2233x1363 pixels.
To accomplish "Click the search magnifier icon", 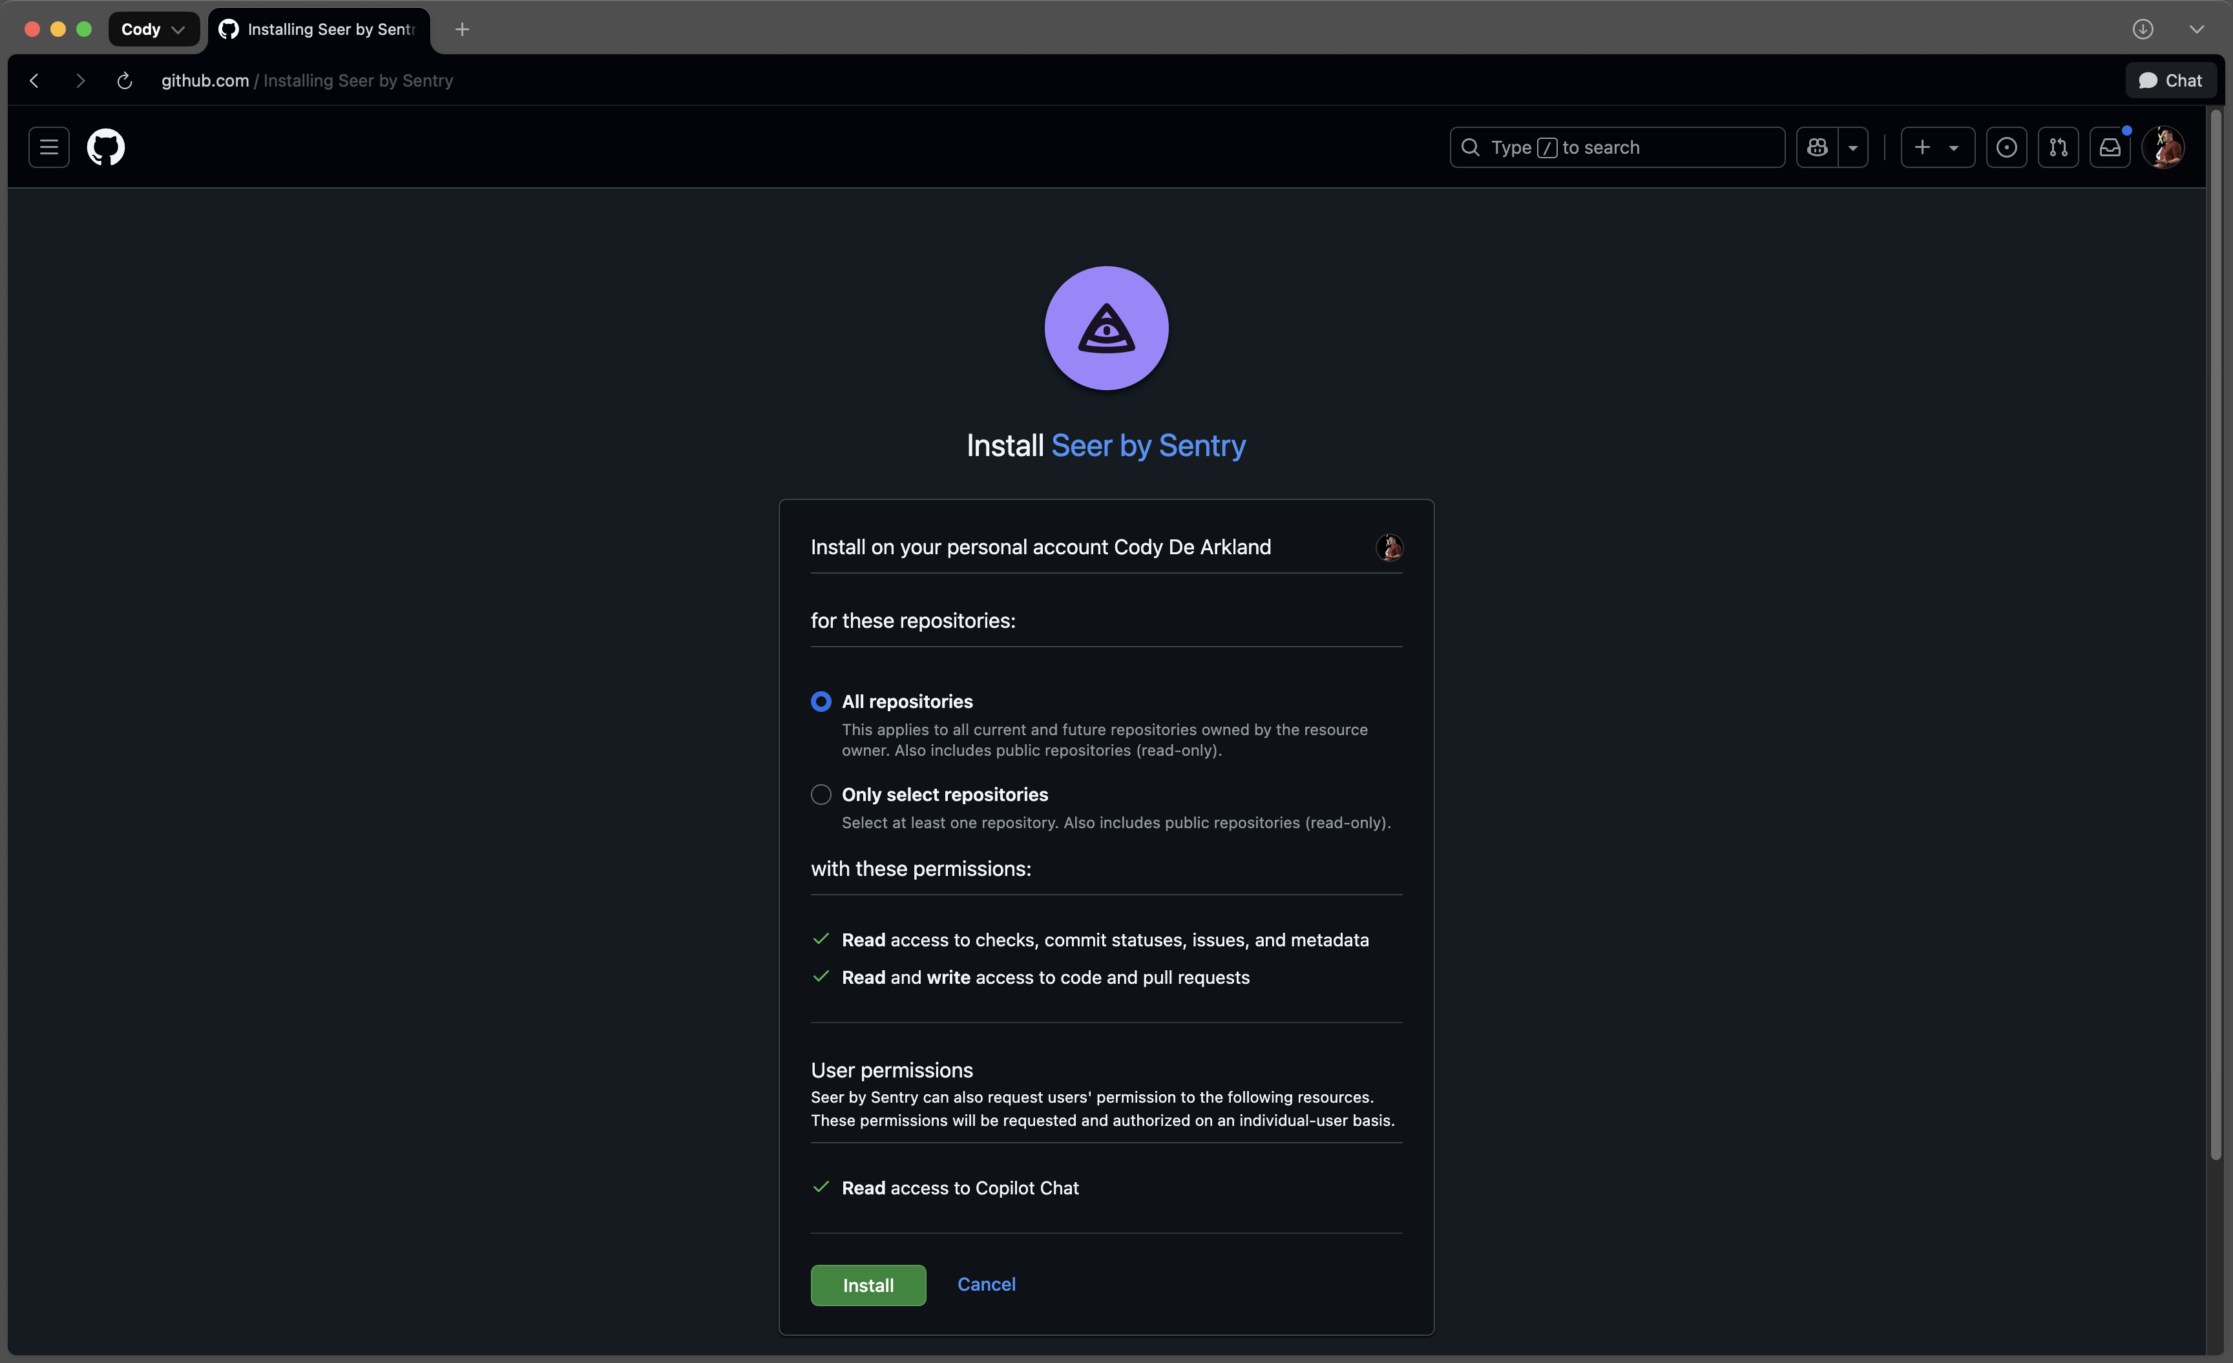I will point(1471,147).
